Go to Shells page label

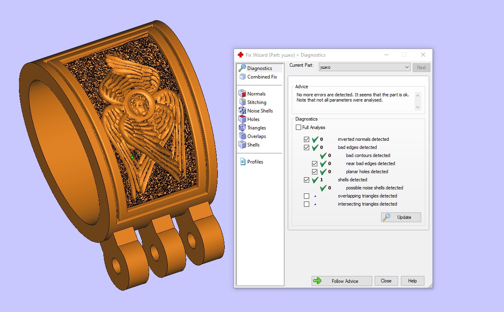pos(253,145)
